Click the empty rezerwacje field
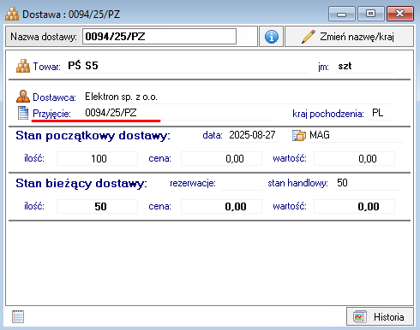The image size is (420, 330). tap(241, 183)
